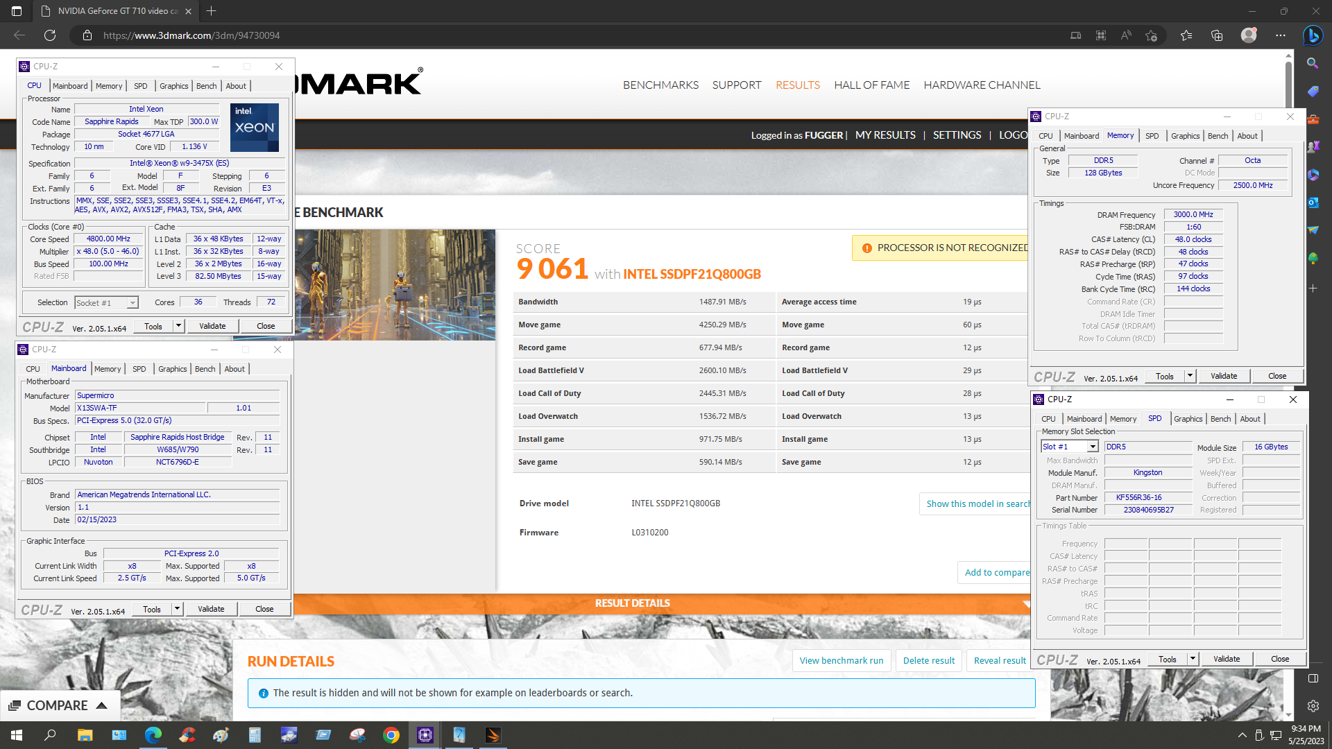This screenshot has height=749, width=1332.
Task: Expand Tools dropdown arrow in Memory window
Action: [x=1190, y=376]
